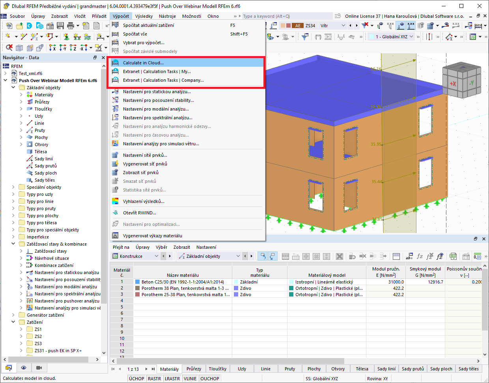Screen dimensions: 489x383
Task: Toggle the RASTR status bar option
Action: tap(154, 378)
